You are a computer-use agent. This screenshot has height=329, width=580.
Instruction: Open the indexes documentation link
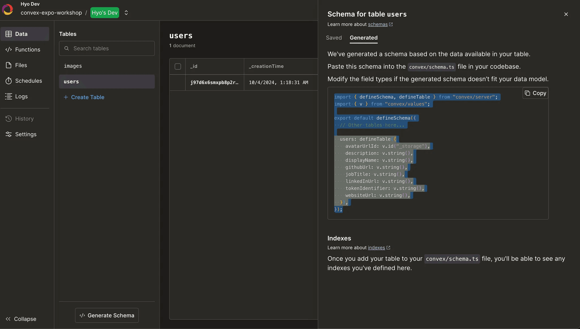[x=376, y=248]
